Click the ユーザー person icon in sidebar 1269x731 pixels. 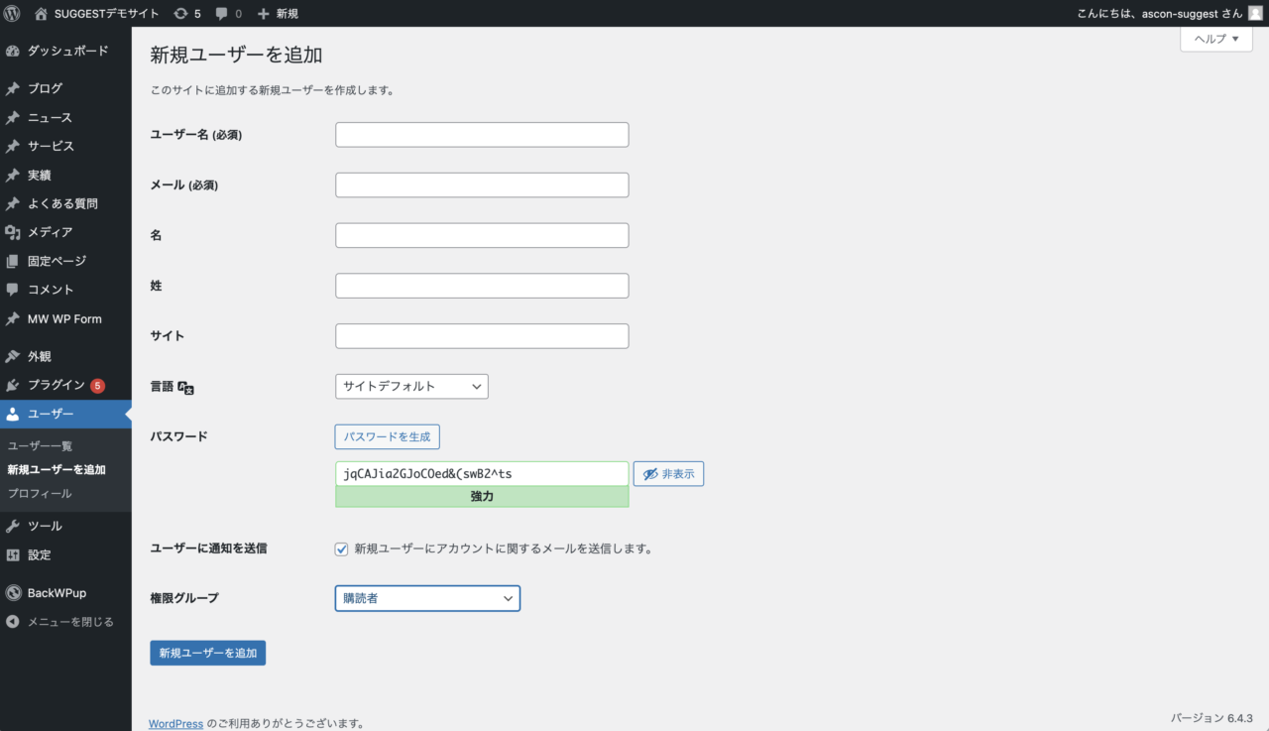click(x=13, y=414)
